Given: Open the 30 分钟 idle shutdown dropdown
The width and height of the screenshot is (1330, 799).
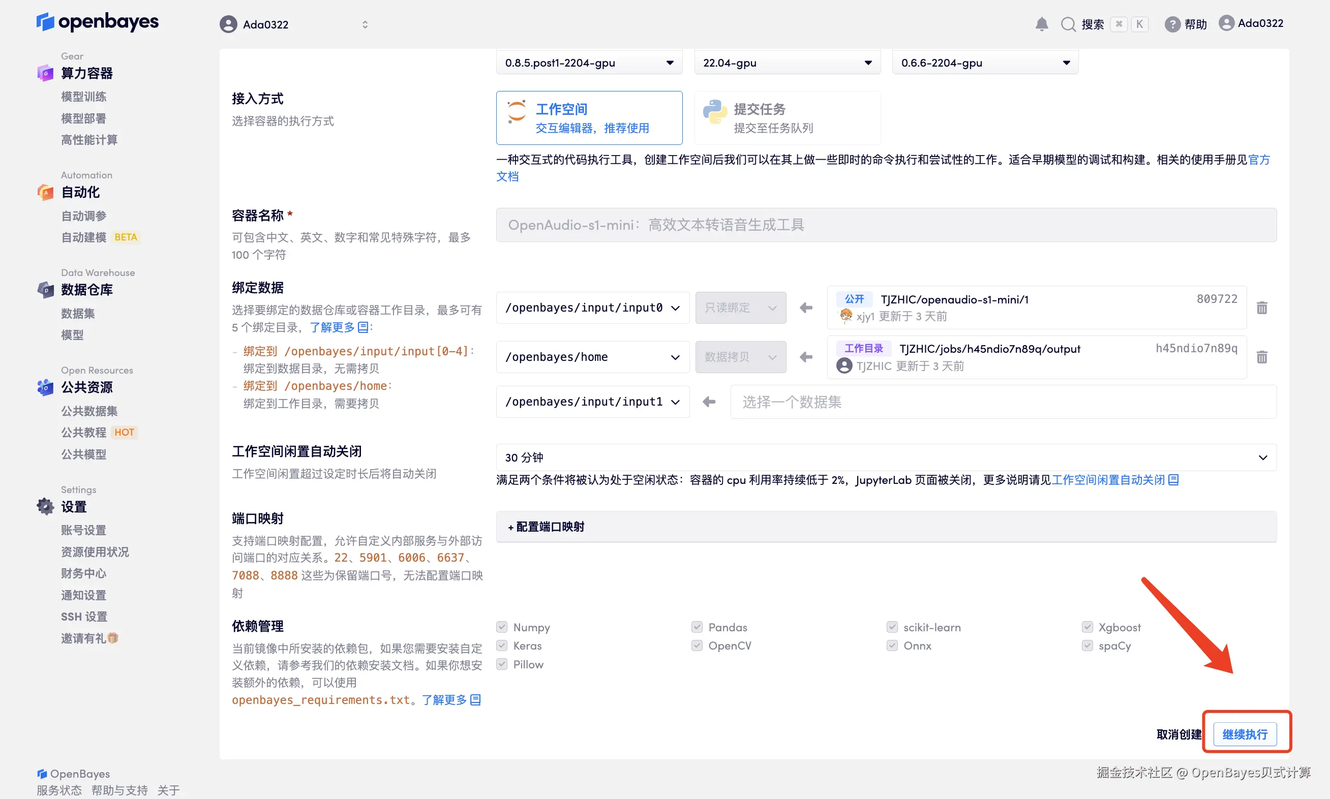Looking at the screenshot, I should point(886,457).
